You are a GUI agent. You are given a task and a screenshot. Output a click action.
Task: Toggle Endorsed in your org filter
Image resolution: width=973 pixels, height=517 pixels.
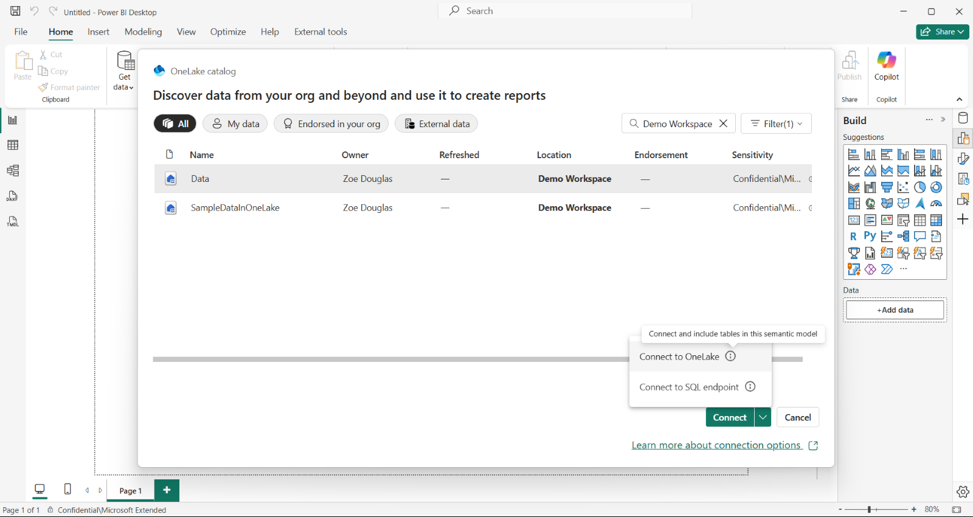click(x=331, y=123)
